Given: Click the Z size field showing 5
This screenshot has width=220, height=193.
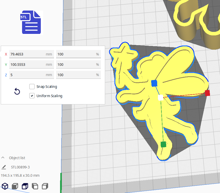Looking at the screenshot, I should (28, 75).
